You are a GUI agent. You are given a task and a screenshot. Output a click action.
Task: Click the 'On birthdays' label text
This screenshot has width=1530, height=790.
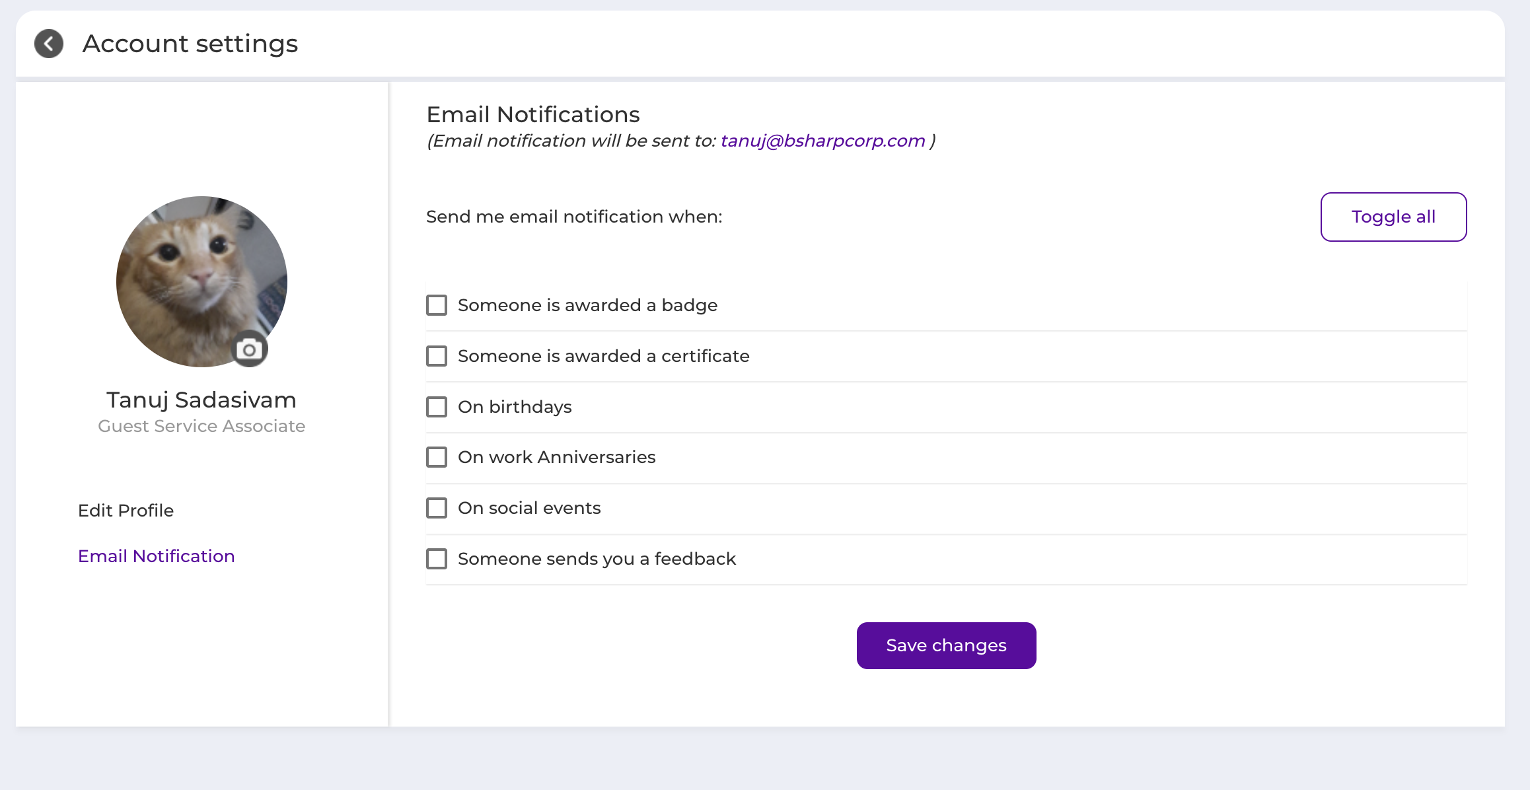click(515, 407)
